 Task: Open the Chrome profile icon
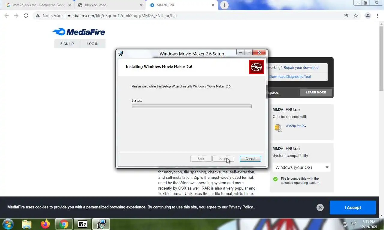click(367, 16)
